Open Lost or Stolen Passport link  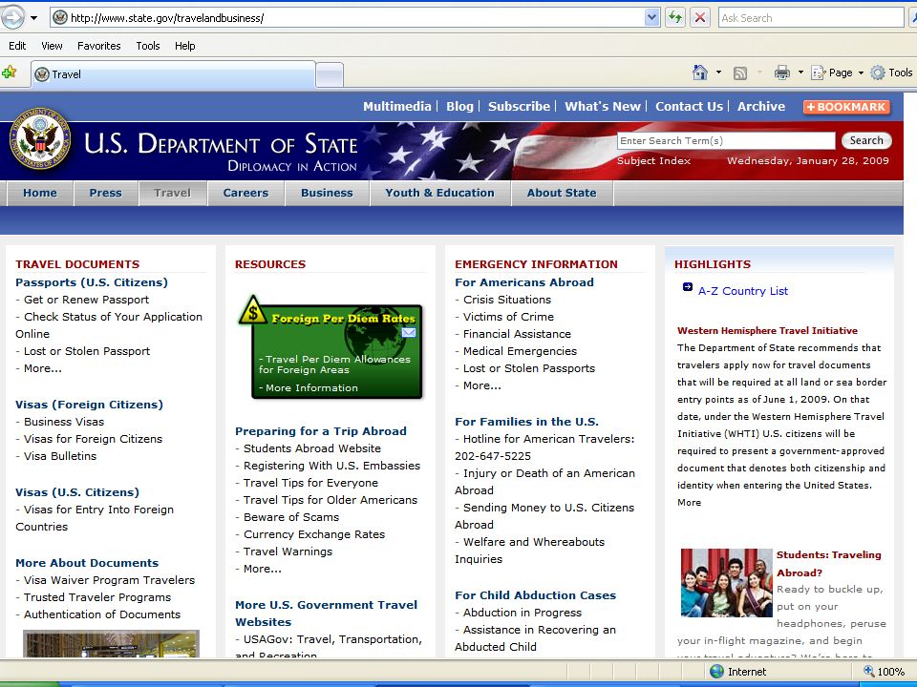pos(87,351)
